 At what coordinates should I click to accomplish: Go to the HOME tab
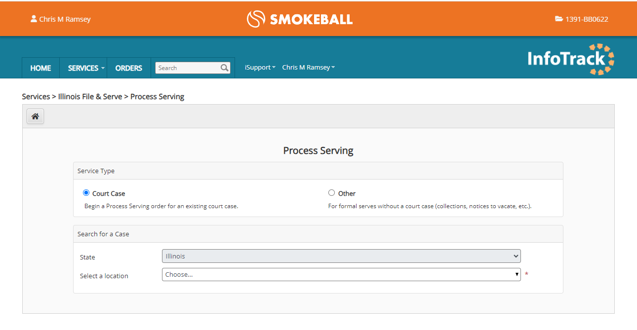[40, 68]
